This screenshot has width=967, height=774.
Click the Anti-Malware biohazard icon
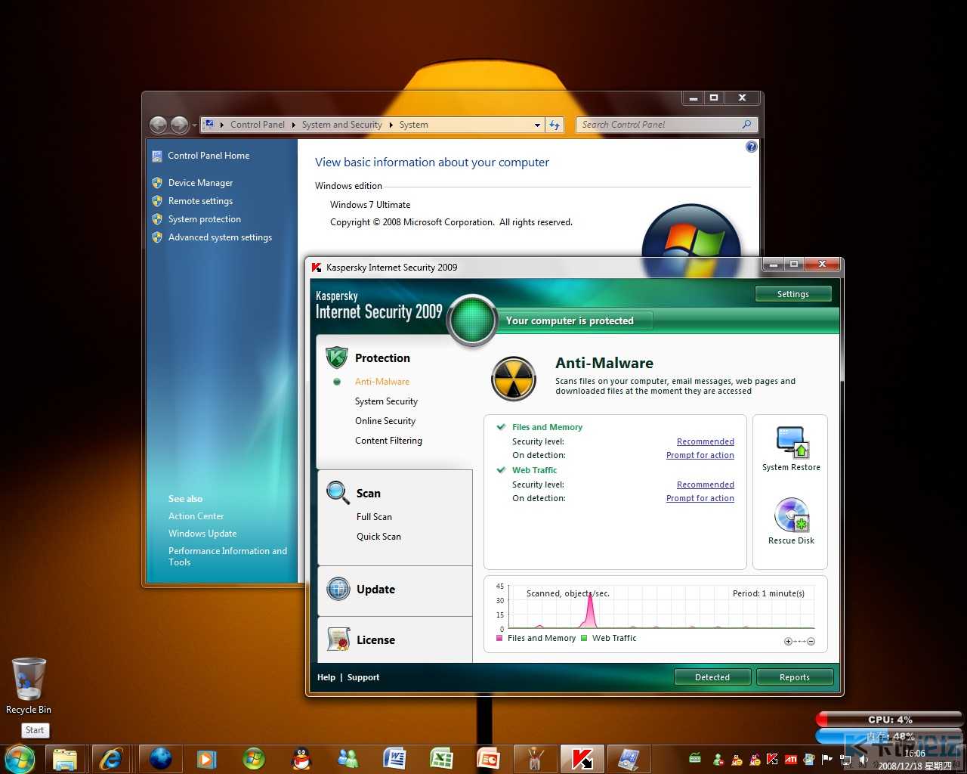[514, 379]
